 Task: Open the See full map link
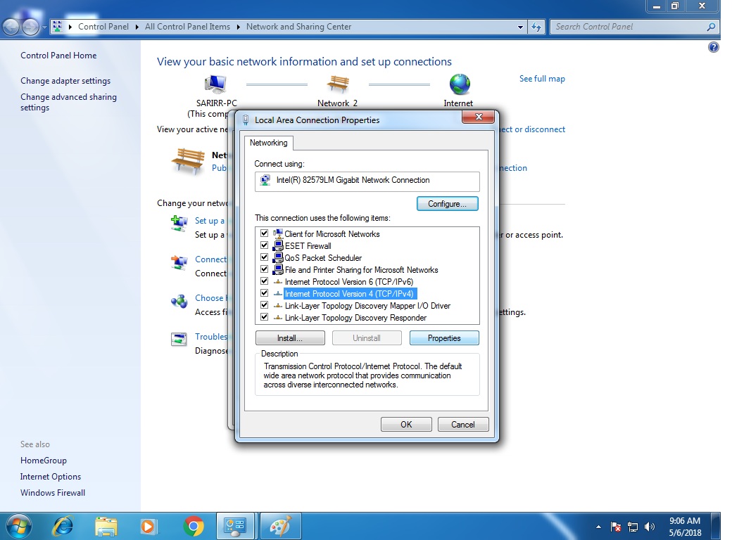[542, 79]
